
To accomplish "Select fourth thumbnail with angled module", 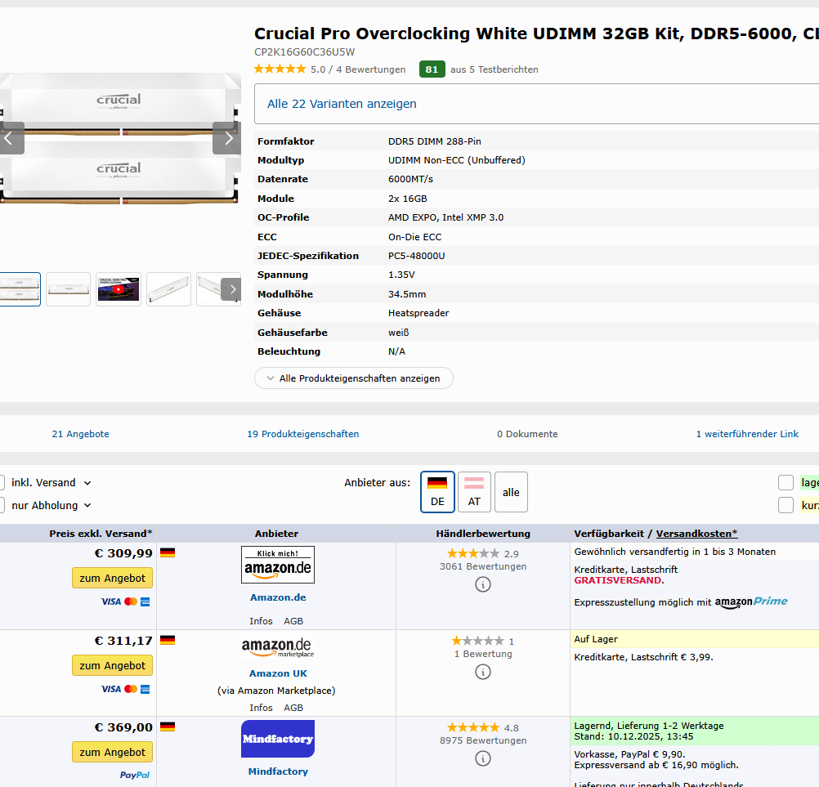I will pyautogui.click(x=168, y=289).
